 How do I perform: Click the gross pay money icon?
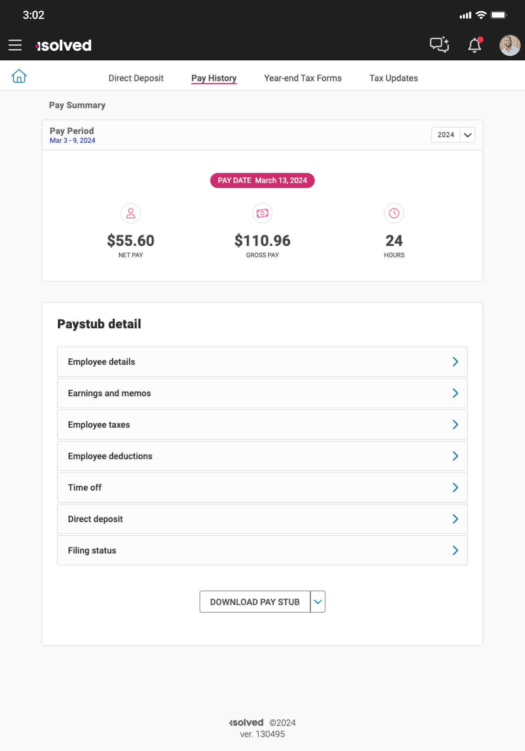tap(262, 213)
